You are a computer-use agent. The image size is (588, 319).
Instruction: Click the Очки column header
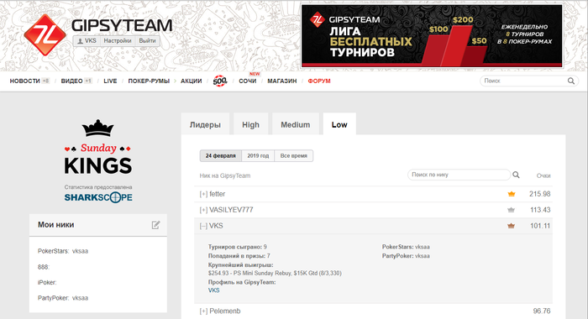(543, 175)
